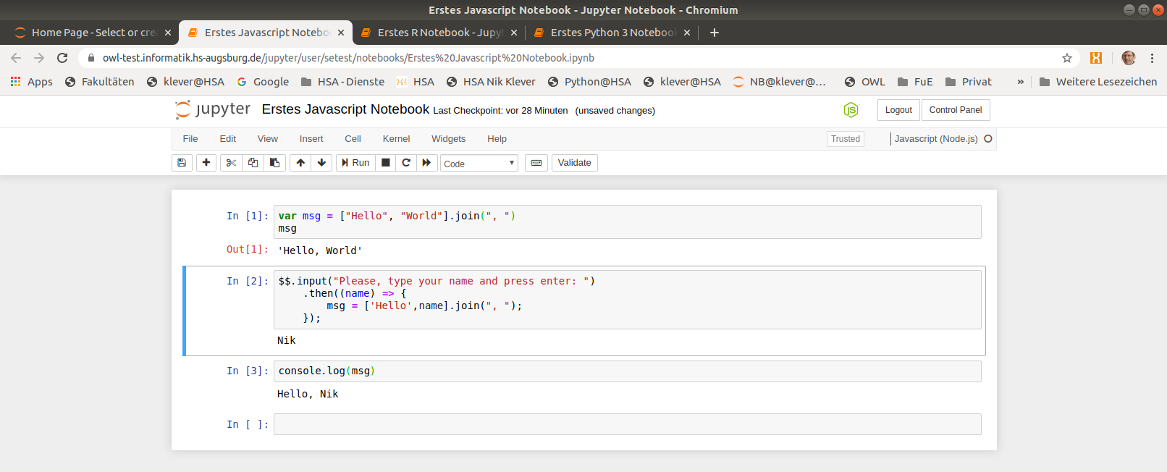Screen dimensions: 1167x472
Task: Switch to the Home Page browser tab
Action: click(x=93, y=33)
